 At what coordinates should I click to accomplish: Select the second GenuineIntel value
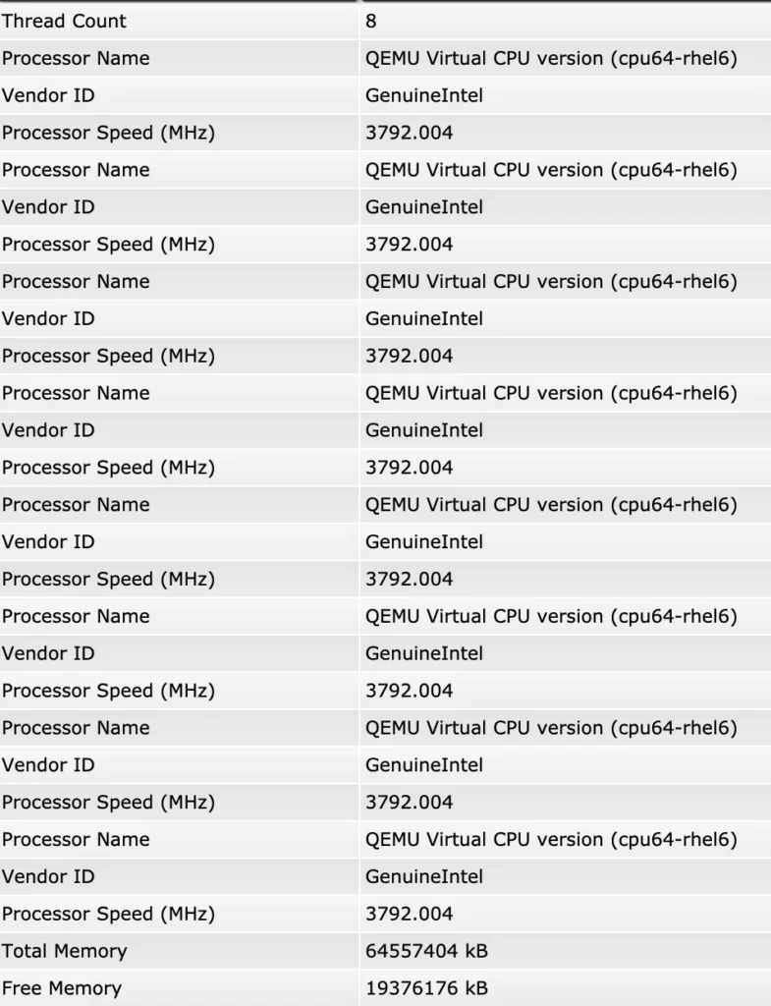424,207
